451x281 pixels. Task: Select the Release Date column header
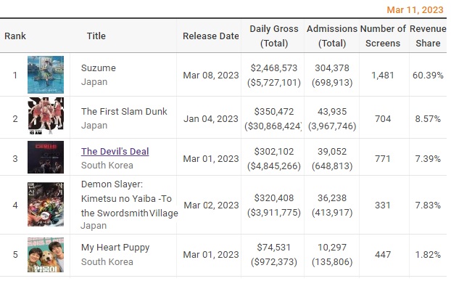pos(211,36)
